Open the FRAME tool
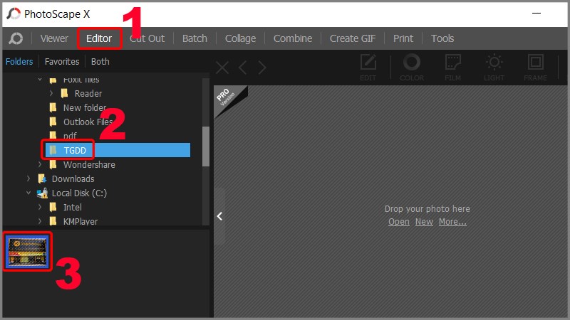Image resolution: width=570 pixels, height=320 pixels. pos(536,67)
